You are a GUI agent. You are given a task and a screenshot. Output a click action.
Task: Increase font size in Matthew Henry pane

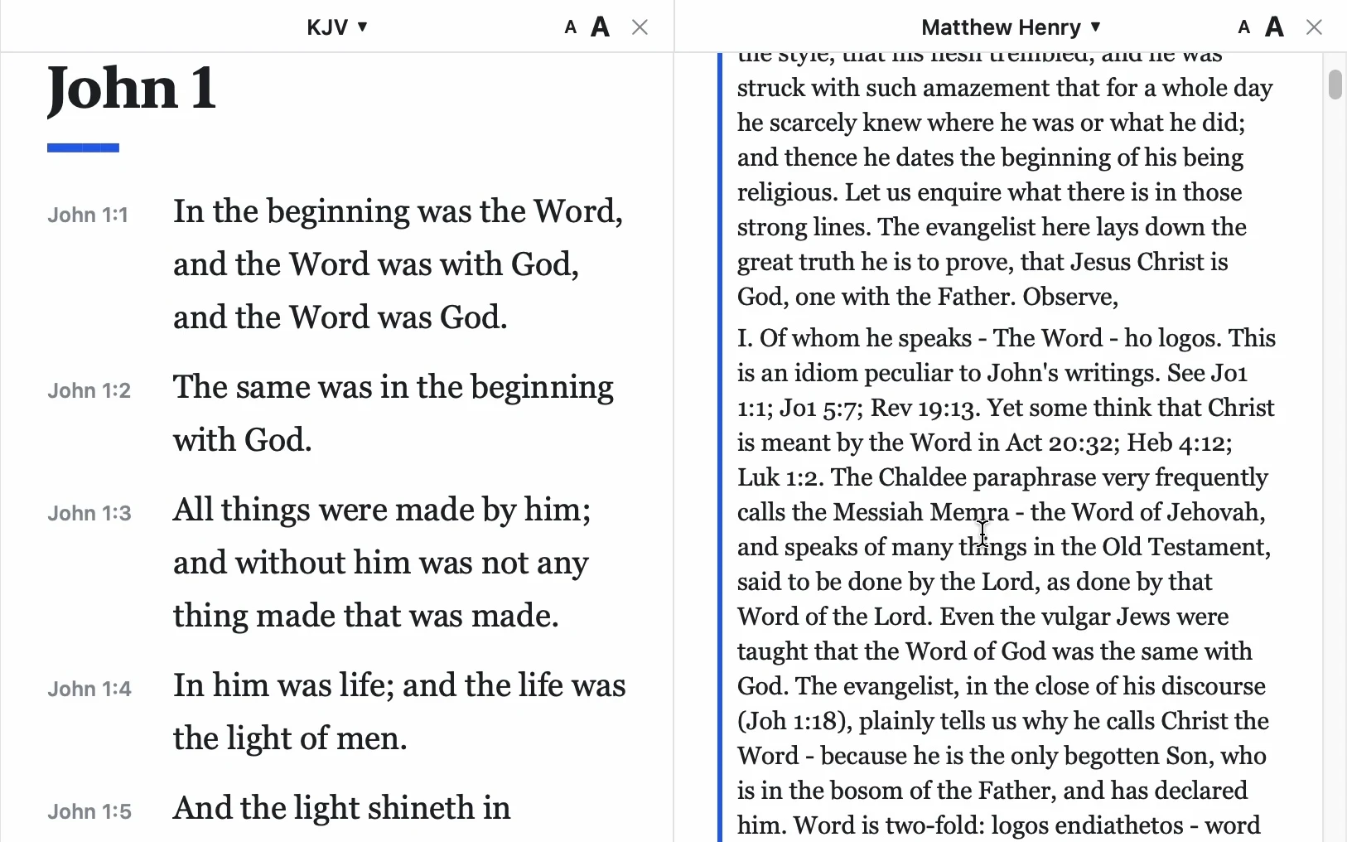pyautogui.click(x=1275, y=27)
